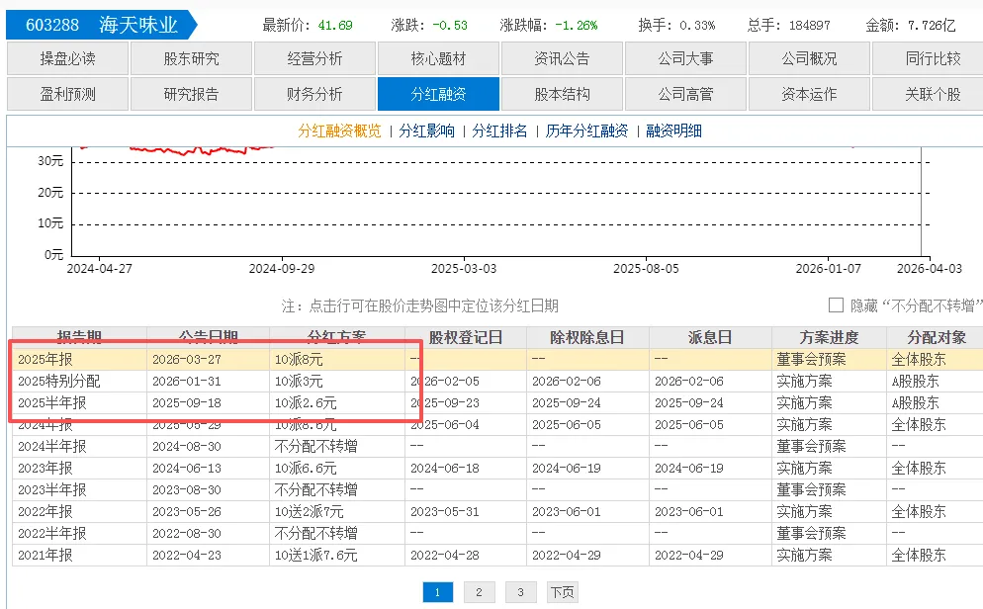Image resolution: width=983 pixels, height=609 pixels.
Task: Click the 除权除息日 column header
Action: 587,338
